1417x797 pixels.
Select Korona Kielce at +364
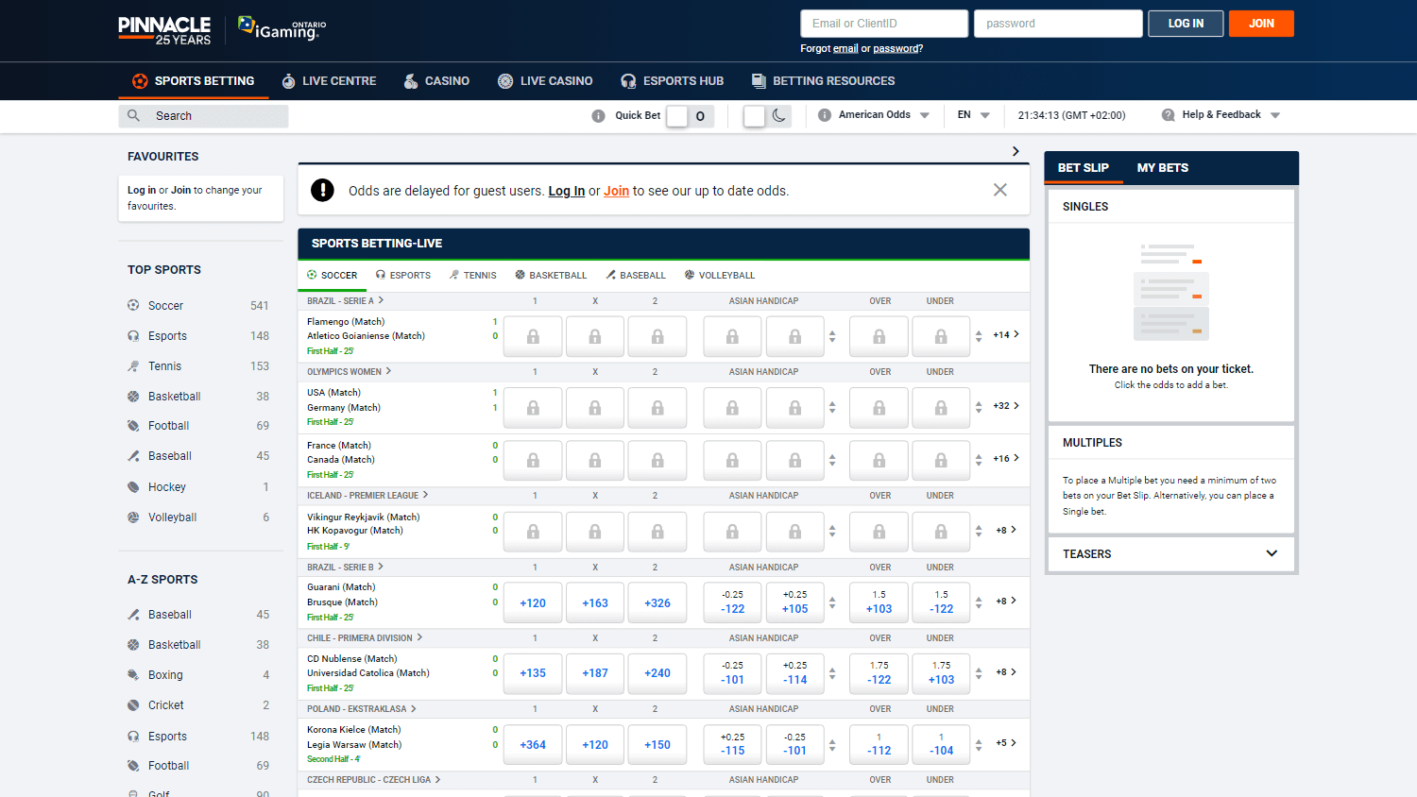tap(533, 745)
